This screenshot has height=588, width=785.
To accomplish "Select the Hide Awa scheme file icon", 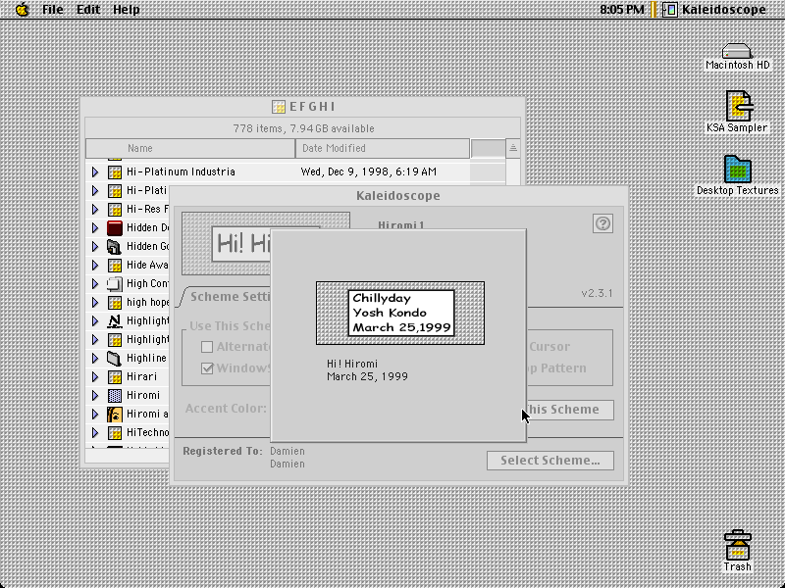I will 115,265.
